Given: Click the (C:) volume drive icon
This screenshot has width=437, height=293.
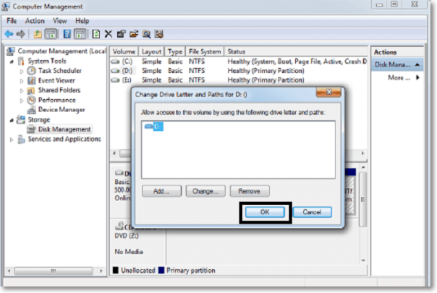Looking at the screenshot, I should pos(115,61).
